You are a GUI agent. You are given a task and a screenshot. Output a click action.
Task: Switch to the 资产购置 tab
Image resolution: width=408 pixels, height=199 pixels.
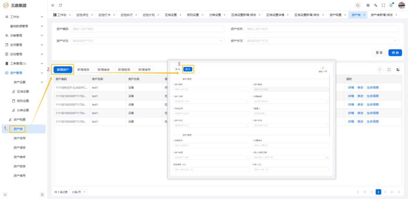(335, 15)
